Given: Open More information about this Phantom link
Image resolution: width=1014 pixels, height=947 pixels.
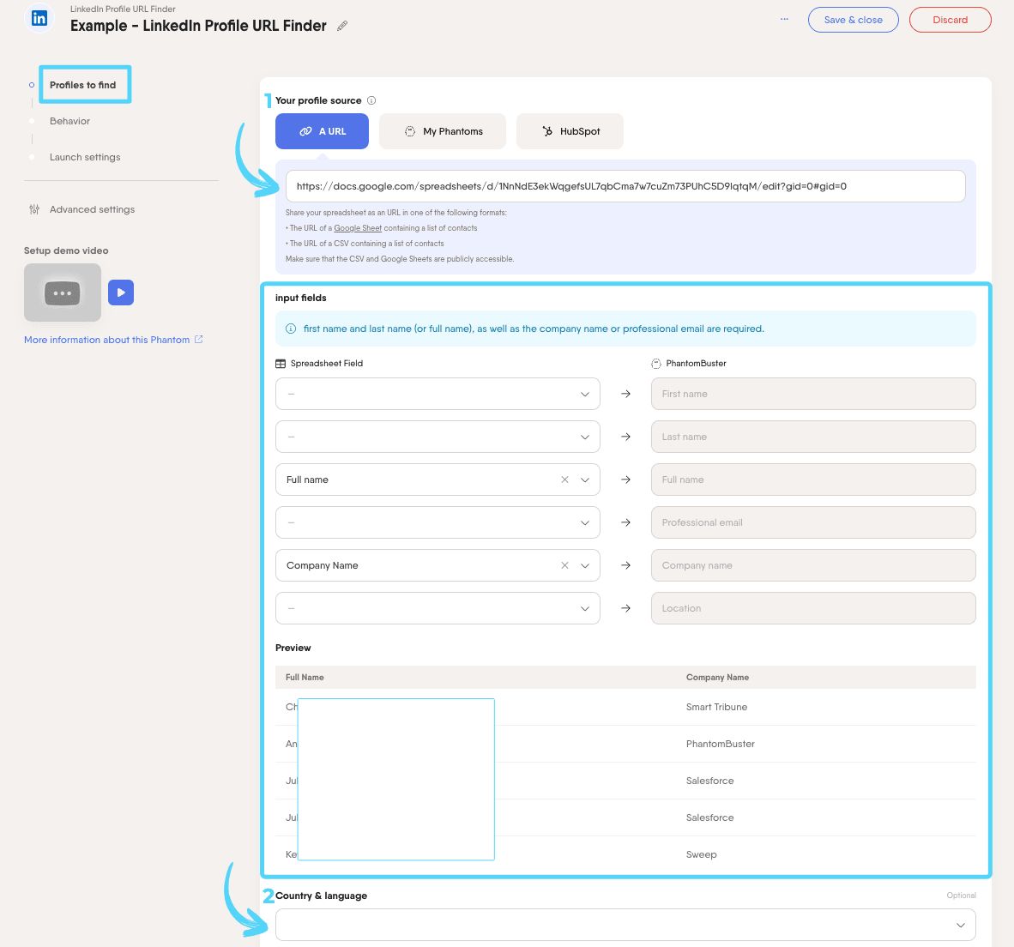Looking at the screenshot, I should pyautogui.click(x=106, y=340).
